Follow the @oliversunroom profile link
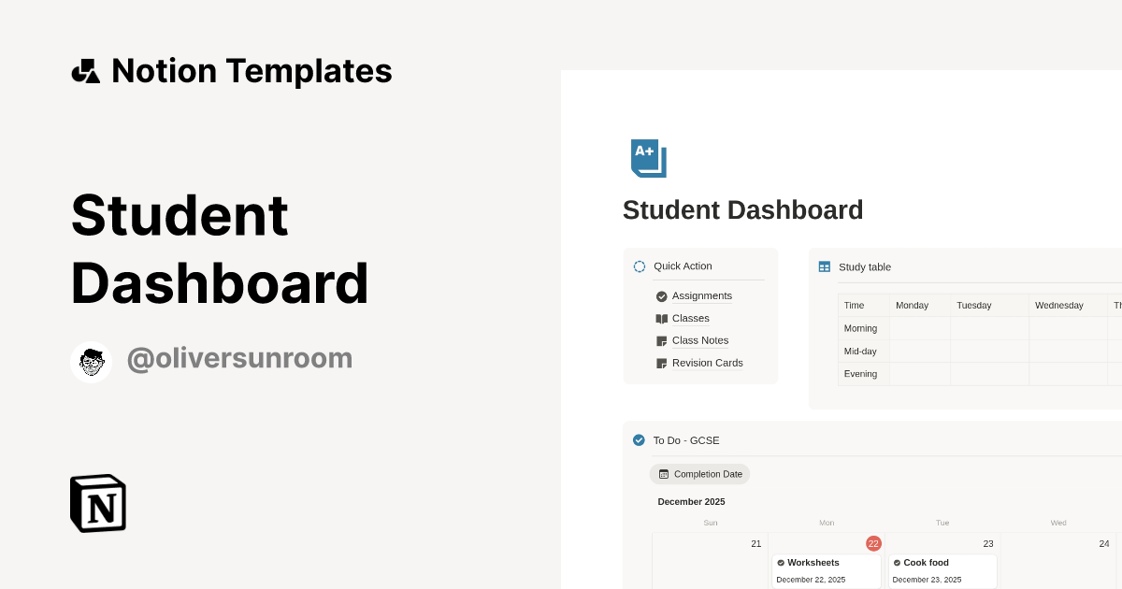This screenshot has width=1122, height=589. [239, 359]
